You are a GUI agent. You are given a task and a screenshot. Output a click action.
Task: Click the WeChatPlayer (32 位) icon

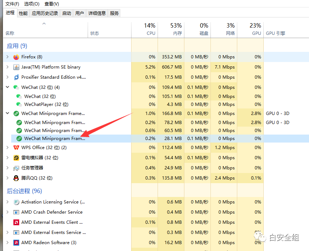19,104
